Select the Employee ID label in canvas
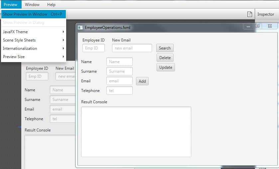 (37, 68)
